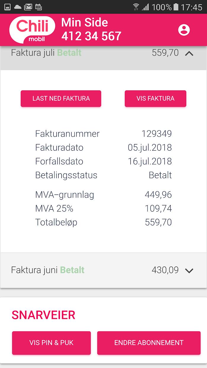Open VIS PIN & PUK shortcut

51,343
